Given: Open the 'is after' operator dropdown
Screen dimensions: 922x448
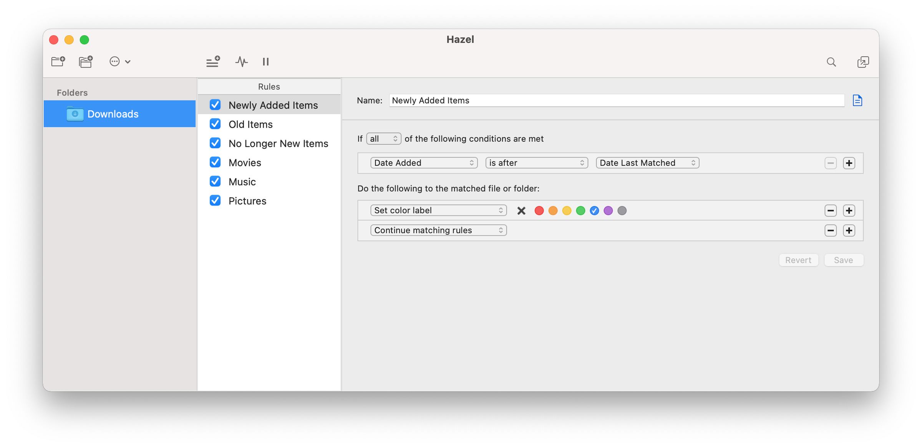Looking at the screenshot, I should click(537, 163).
